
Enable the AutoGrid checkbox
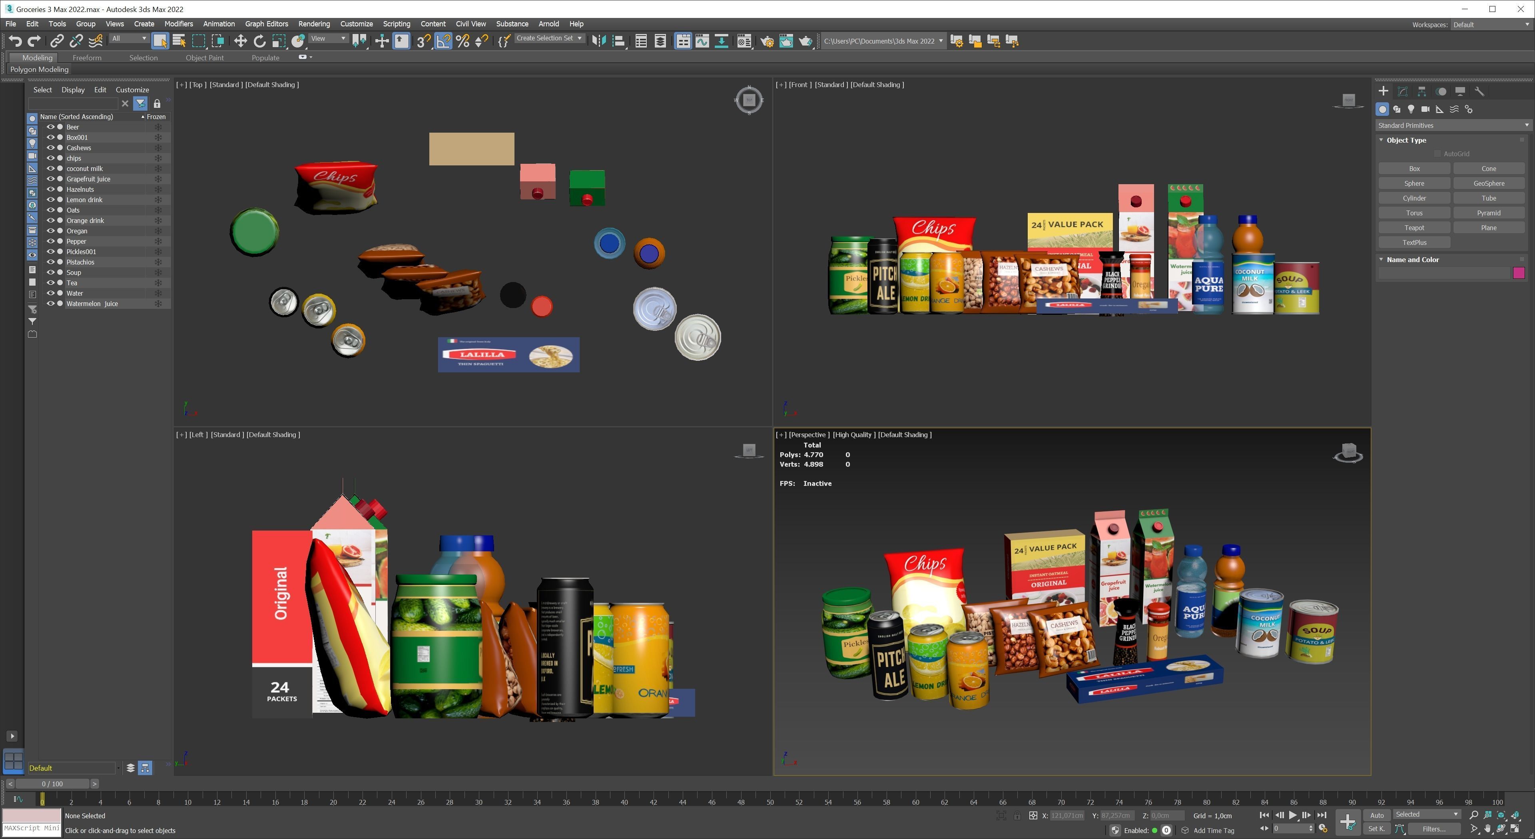tap(1437, 154)
